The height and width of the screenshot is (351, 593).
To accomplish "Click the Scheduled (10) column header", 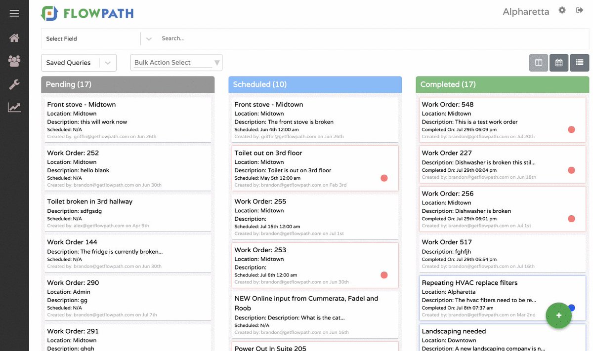I will (315, 84).
